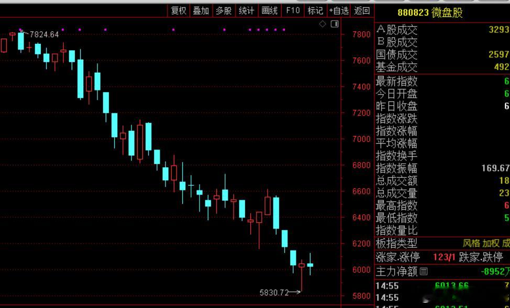Click the 主力净额 label

click(396, 271)
